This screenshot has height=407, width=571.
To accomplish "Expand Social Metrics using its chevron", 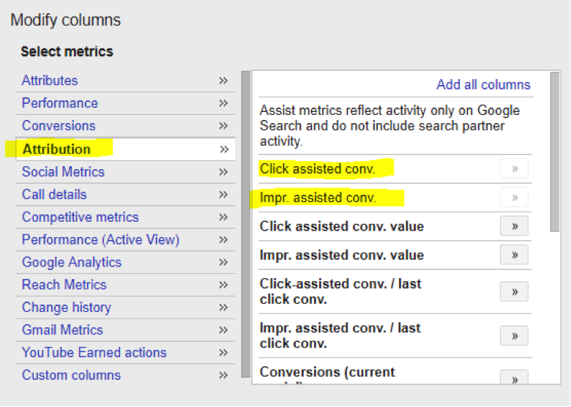I will coord(223,172).
